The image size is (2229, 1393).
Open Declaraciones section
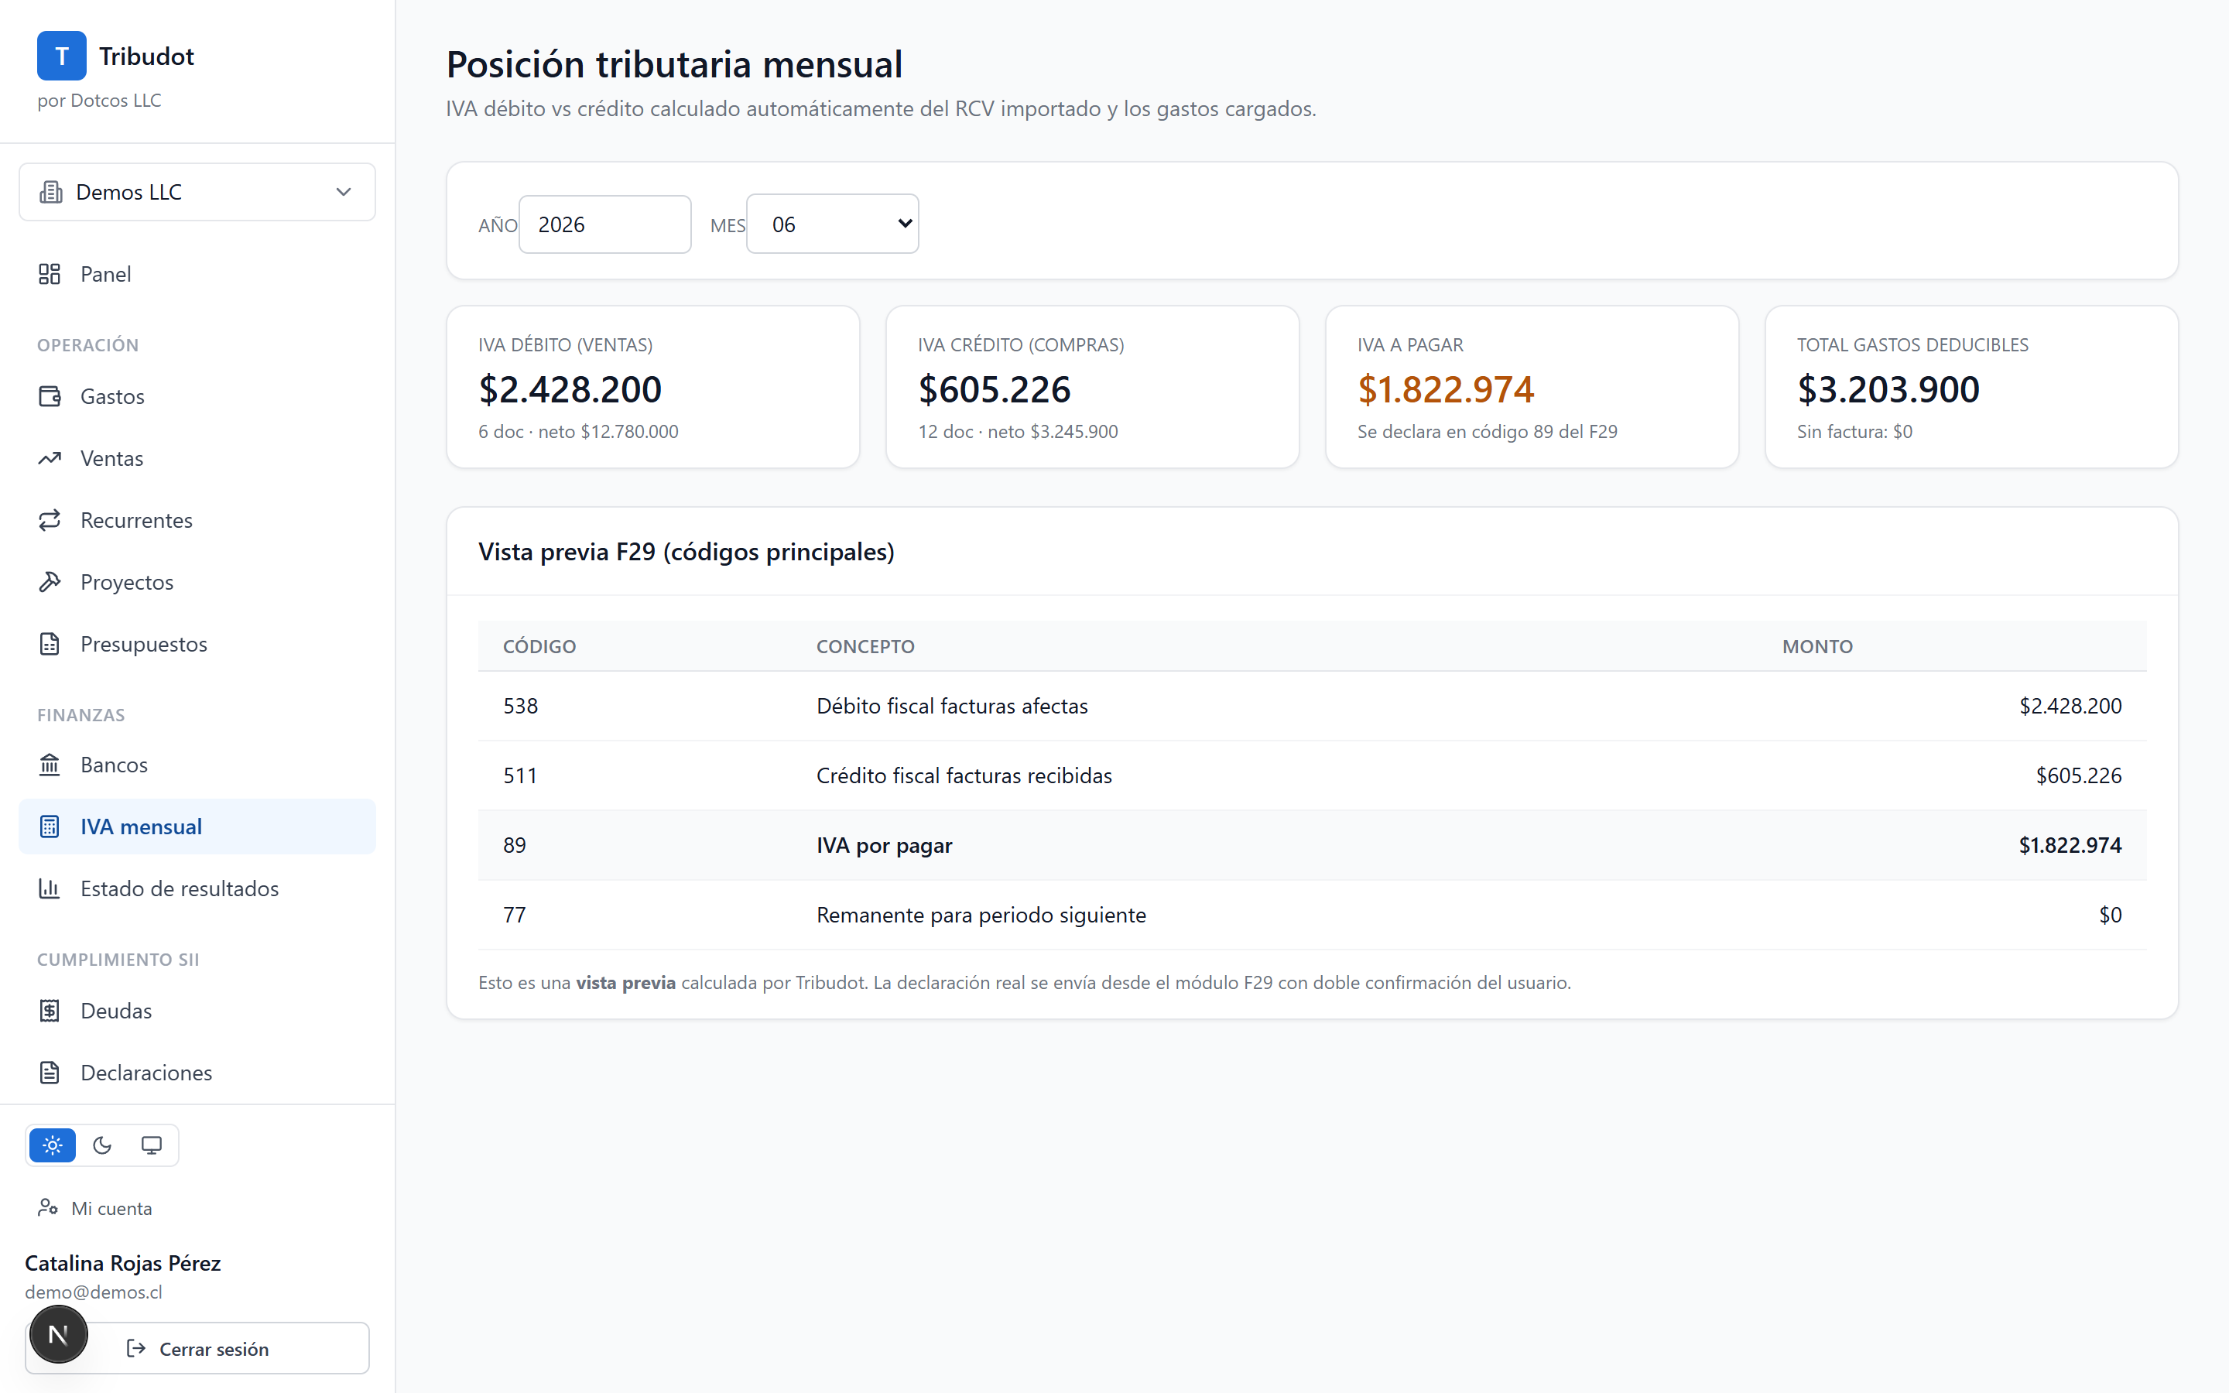pyautogui.click(x=197, y=1073)
